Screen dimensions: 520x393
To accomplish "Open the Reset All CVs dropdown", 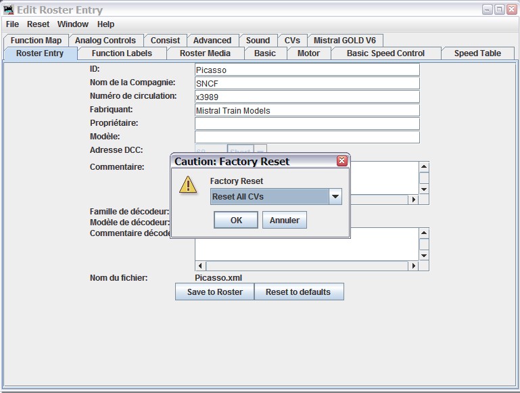I will 335,197.
